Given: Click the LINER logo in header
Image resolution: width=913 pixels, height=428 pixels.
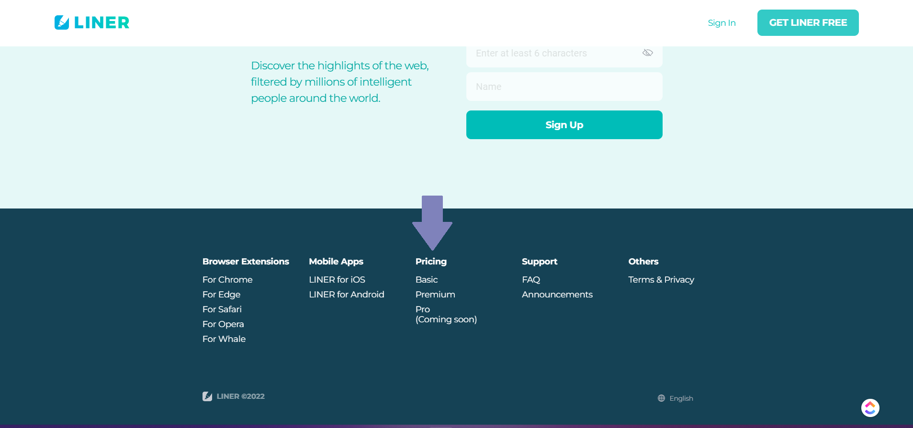Looking at the screenshot, I should (x=92, y=22).
